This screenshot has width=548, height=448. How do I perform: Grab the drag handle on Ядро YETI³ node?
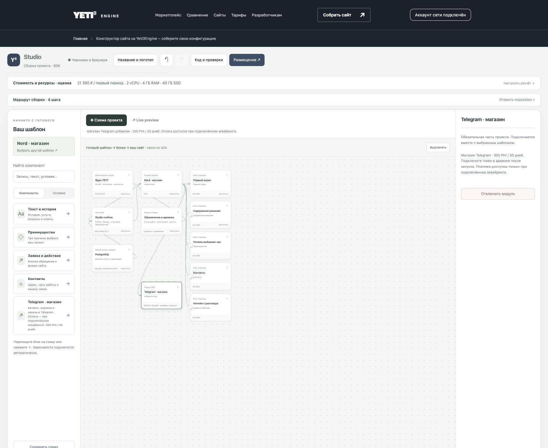click(129, 175)
